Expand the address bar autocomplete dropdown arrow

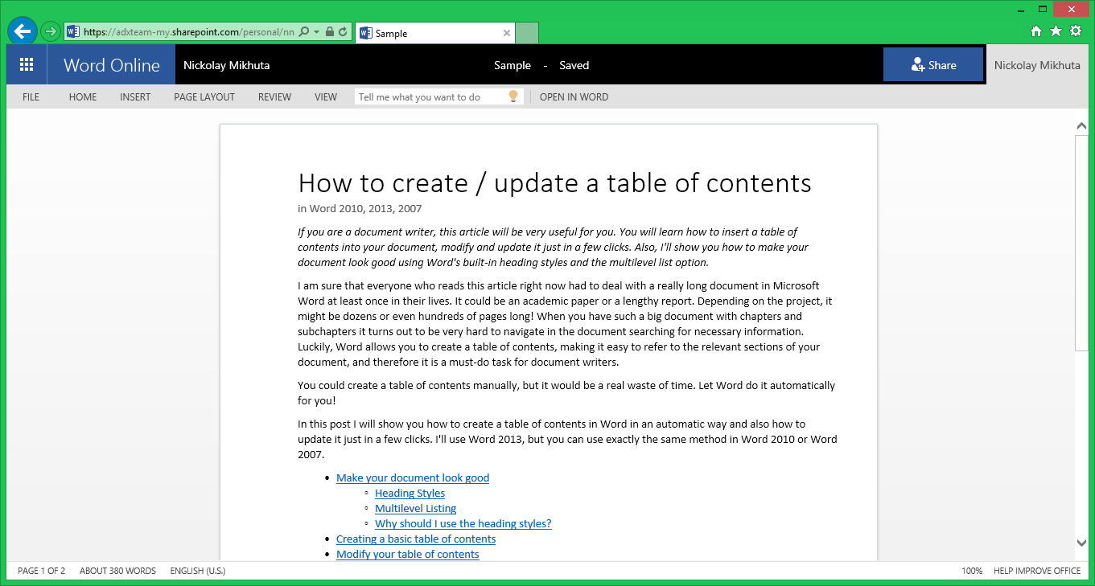[317, 32]
